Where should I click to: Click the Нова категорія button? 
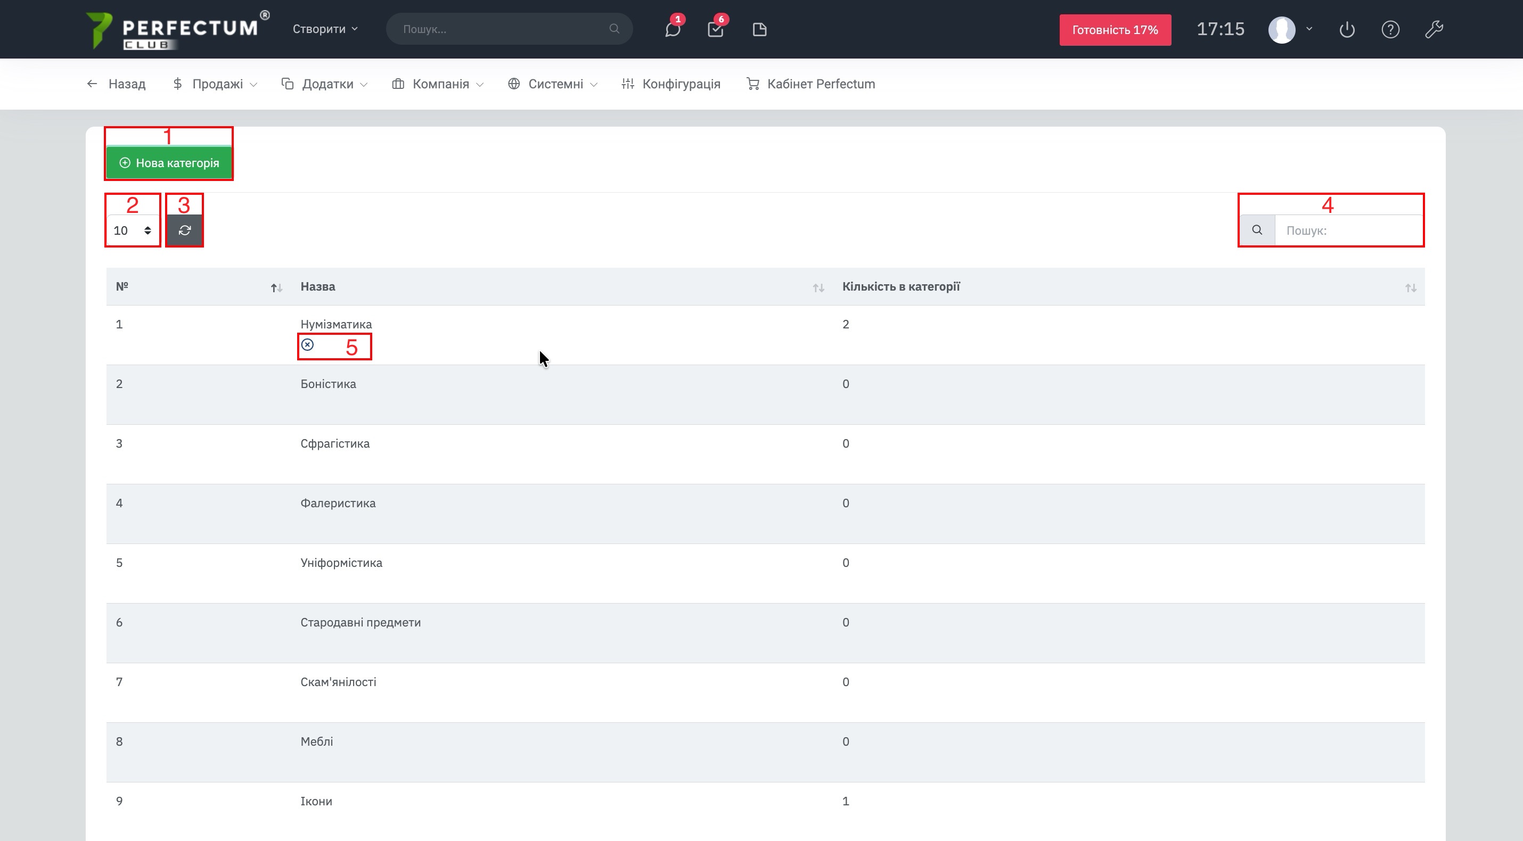click(169, 163)
